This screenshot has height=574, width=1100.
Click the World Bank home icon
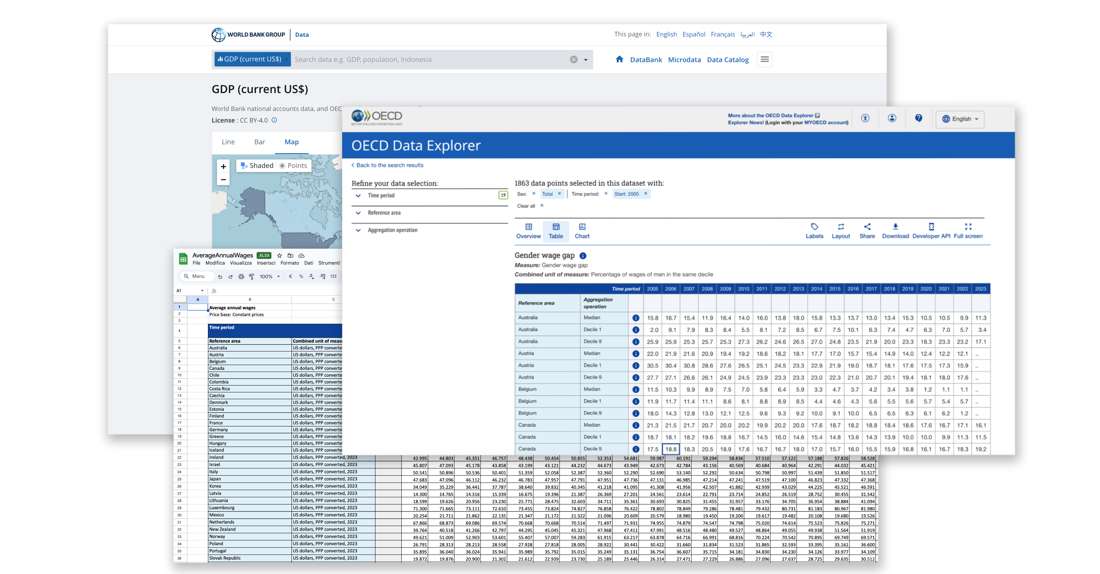click(x=619, y=59)
